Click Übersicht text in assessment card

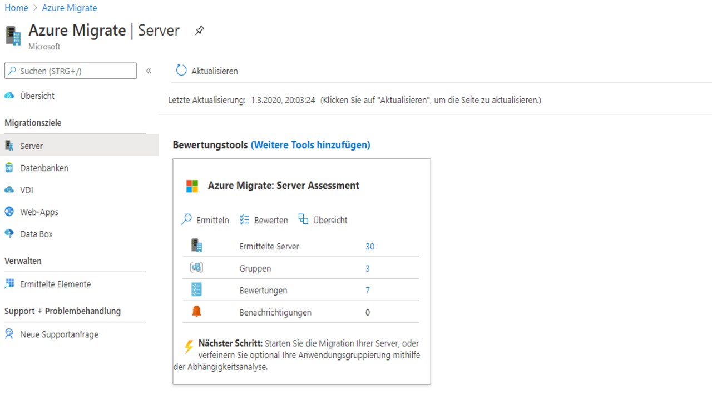(330, 220)
